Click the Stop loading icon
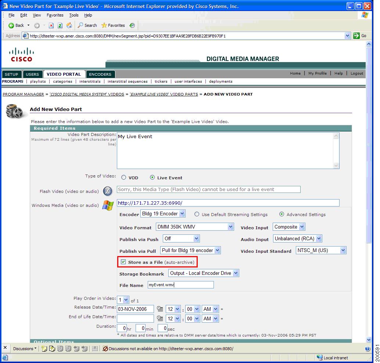 [51, 25]
